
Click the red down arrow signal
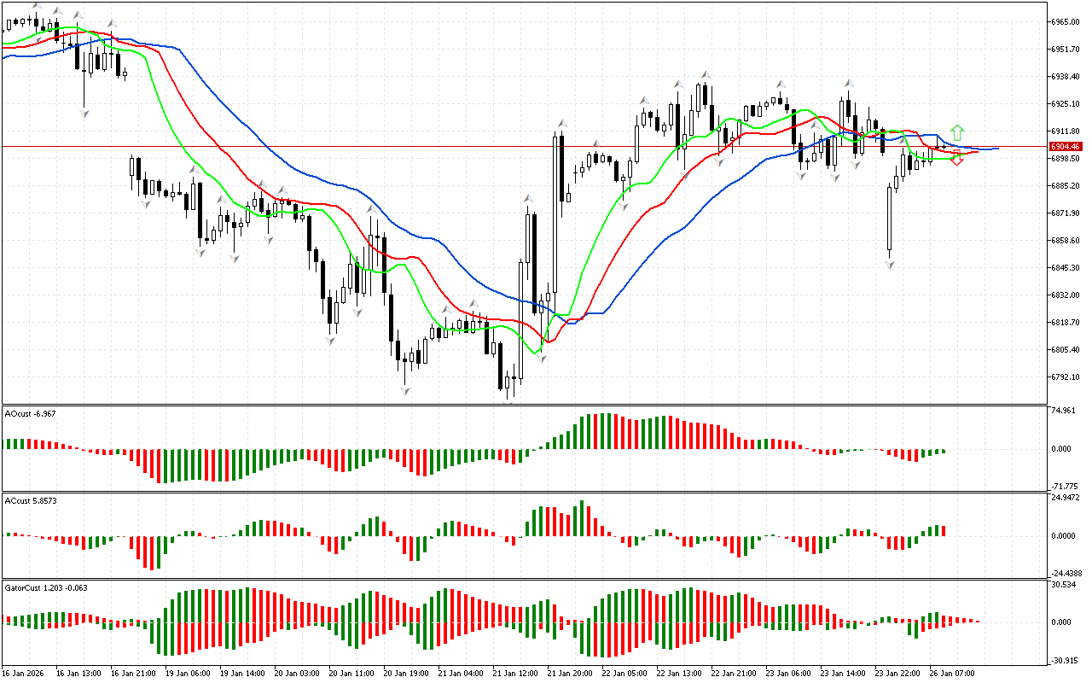click(x=957, y=159)
